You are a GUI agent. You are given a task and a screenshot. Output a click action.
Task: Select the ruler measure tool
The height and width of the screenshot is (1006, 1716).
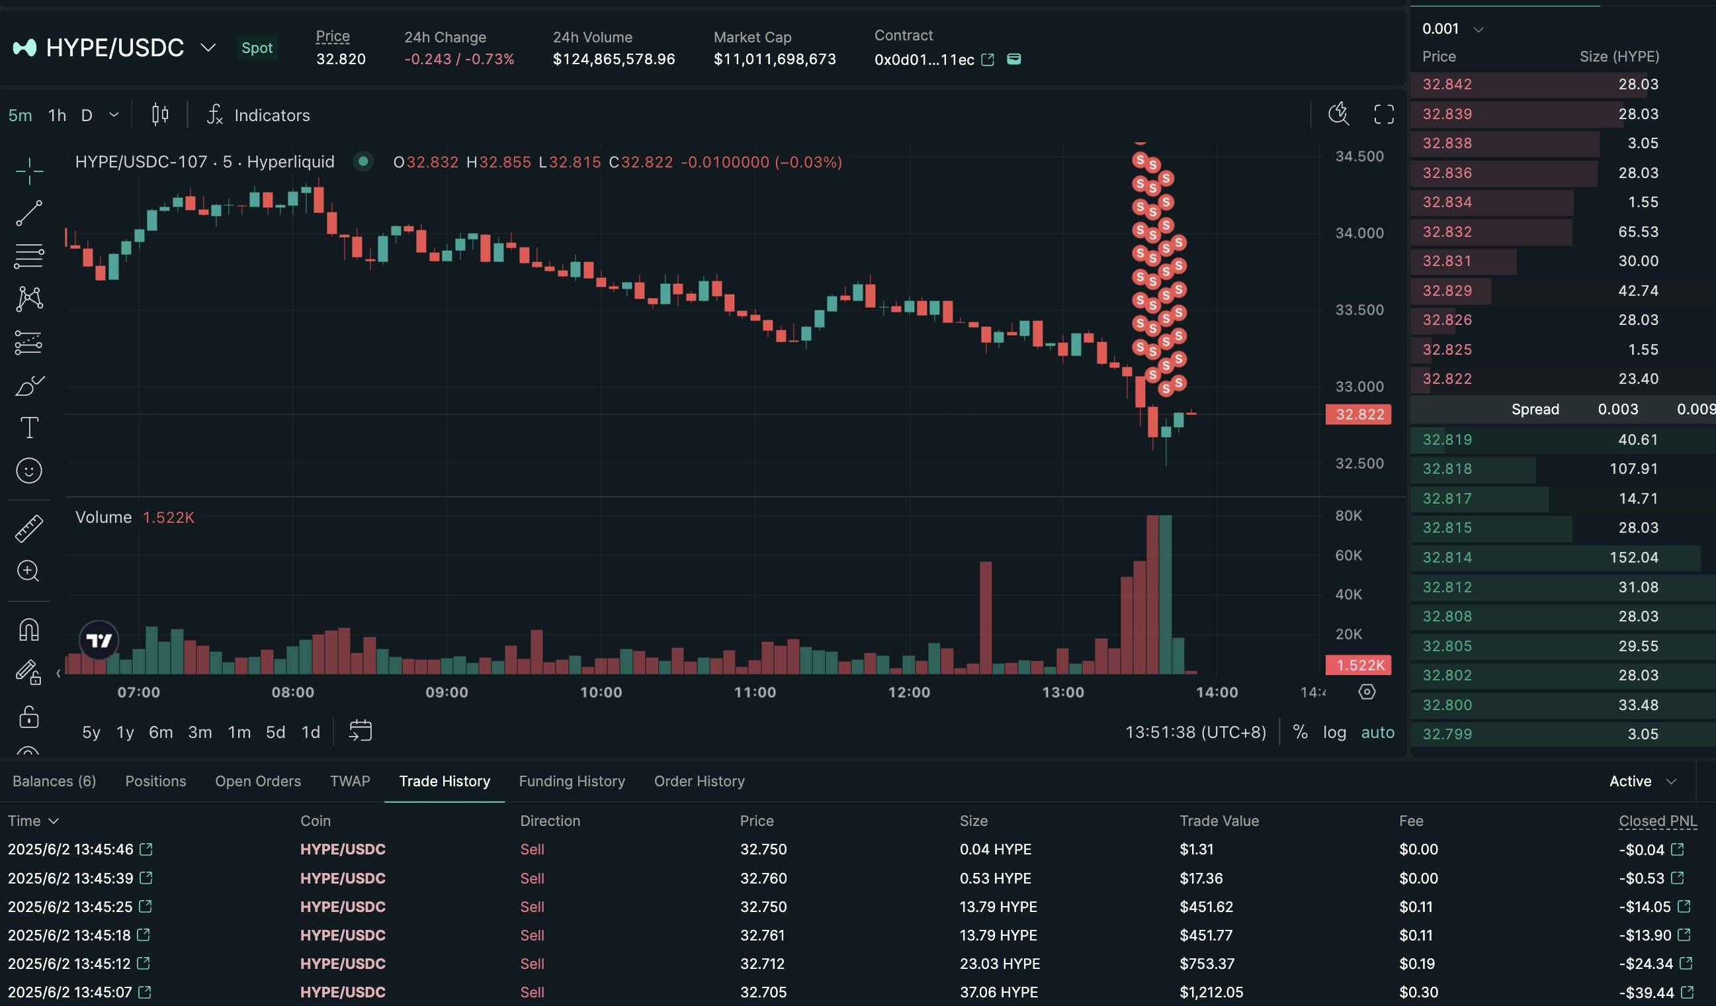(x=28, y=528)
